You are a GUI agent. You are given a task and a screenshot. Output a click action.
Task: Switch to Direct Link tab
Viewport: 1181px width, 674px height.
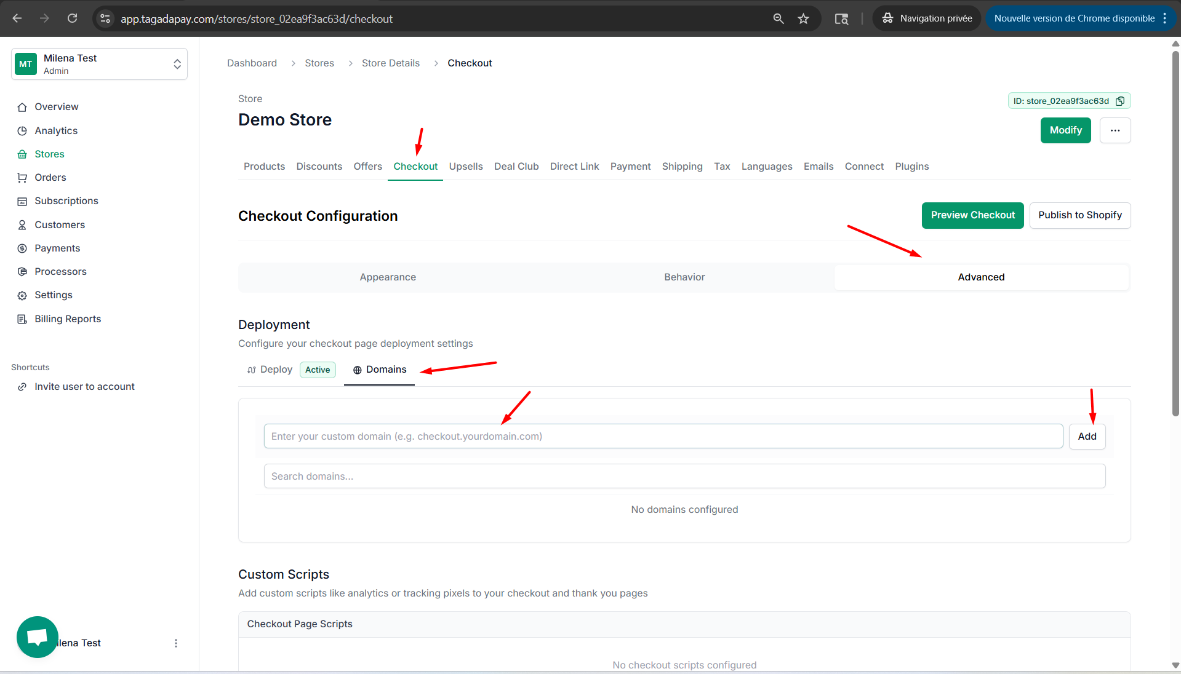(x=574, y=166)
